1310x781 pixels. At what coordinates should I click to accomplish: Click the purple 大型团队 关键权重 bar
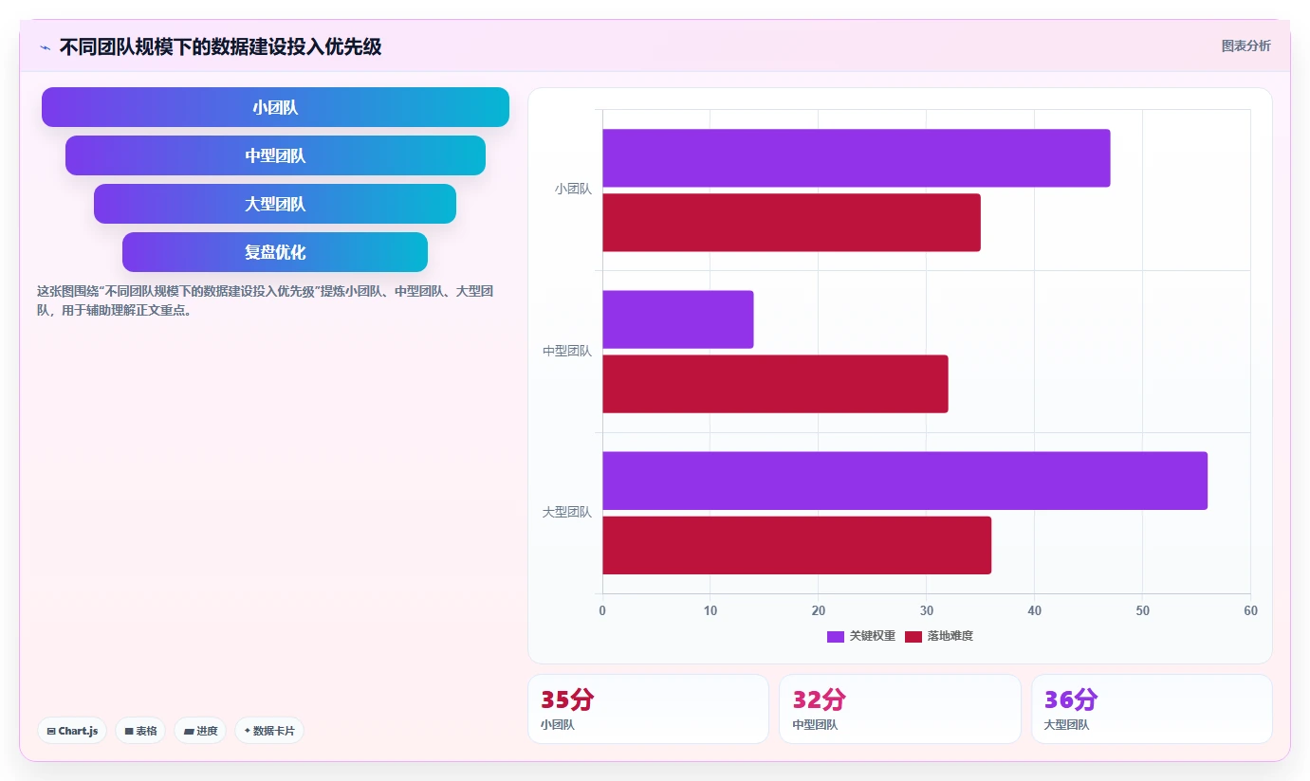point(905,481)
